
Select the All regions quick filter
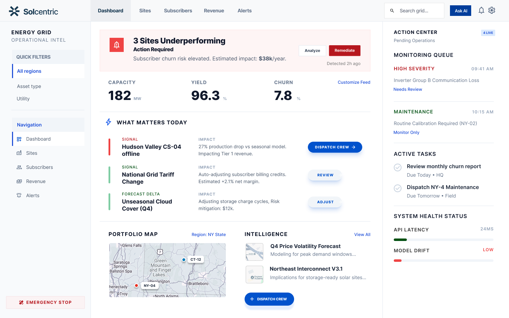(29, 71)
